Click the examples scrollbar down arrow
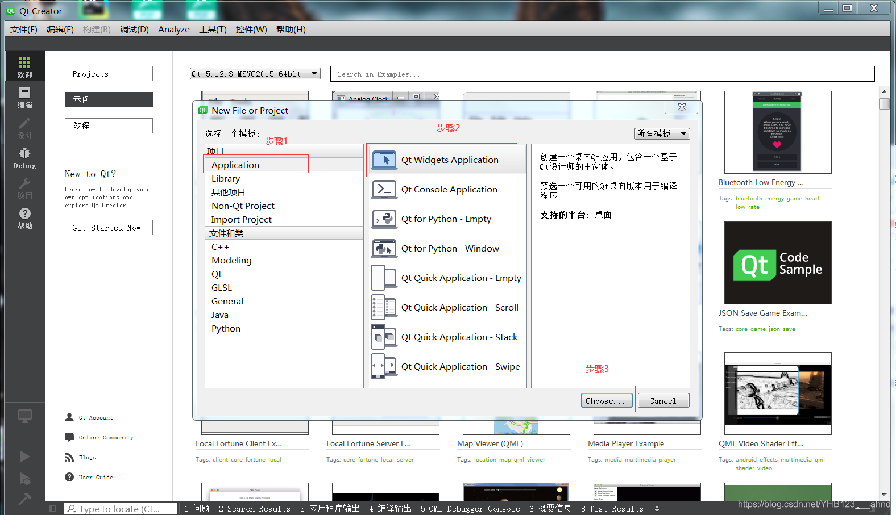The image size is (896, 515). [x=883, y=495]
